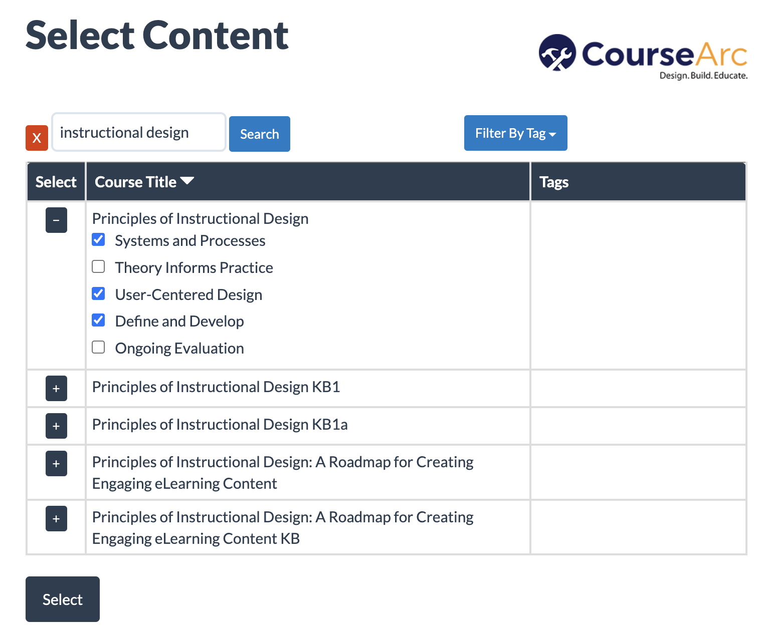Click the 'User-Centered Design' label
The image size is (765, 638).
(188, 295)
